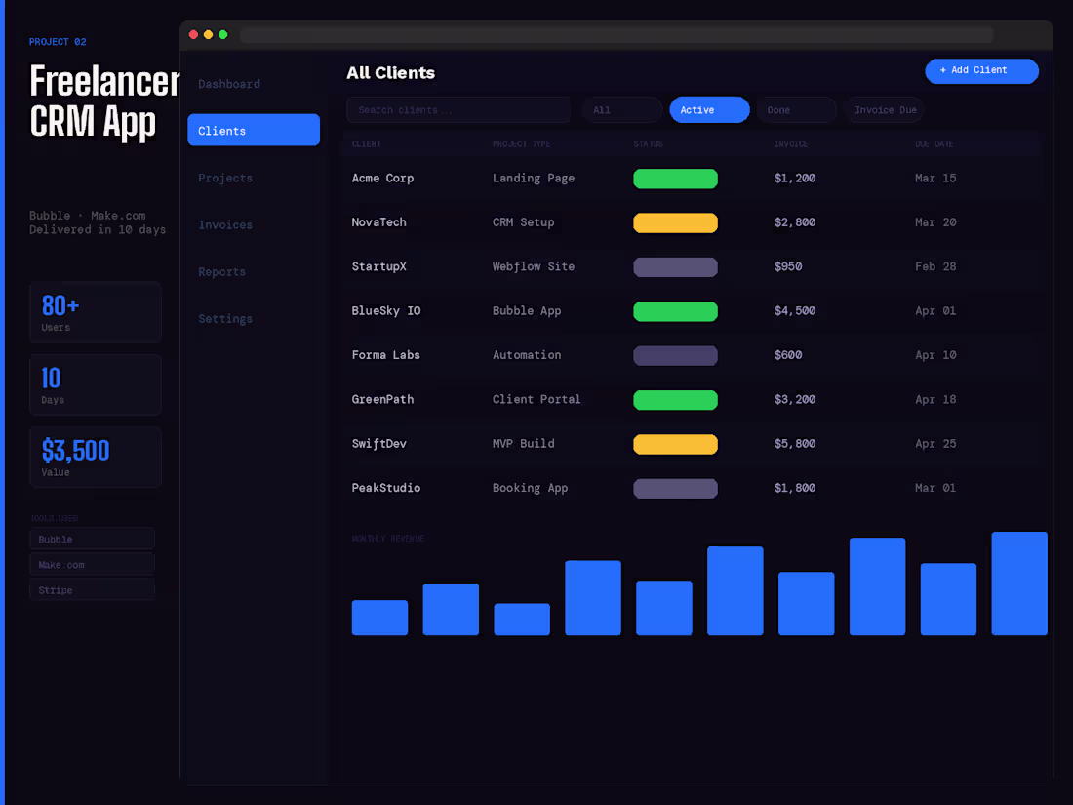Click the green status pill for Acme Corp
The height and width of the screenshot is (805, 1073).
(x=675, y=179)
